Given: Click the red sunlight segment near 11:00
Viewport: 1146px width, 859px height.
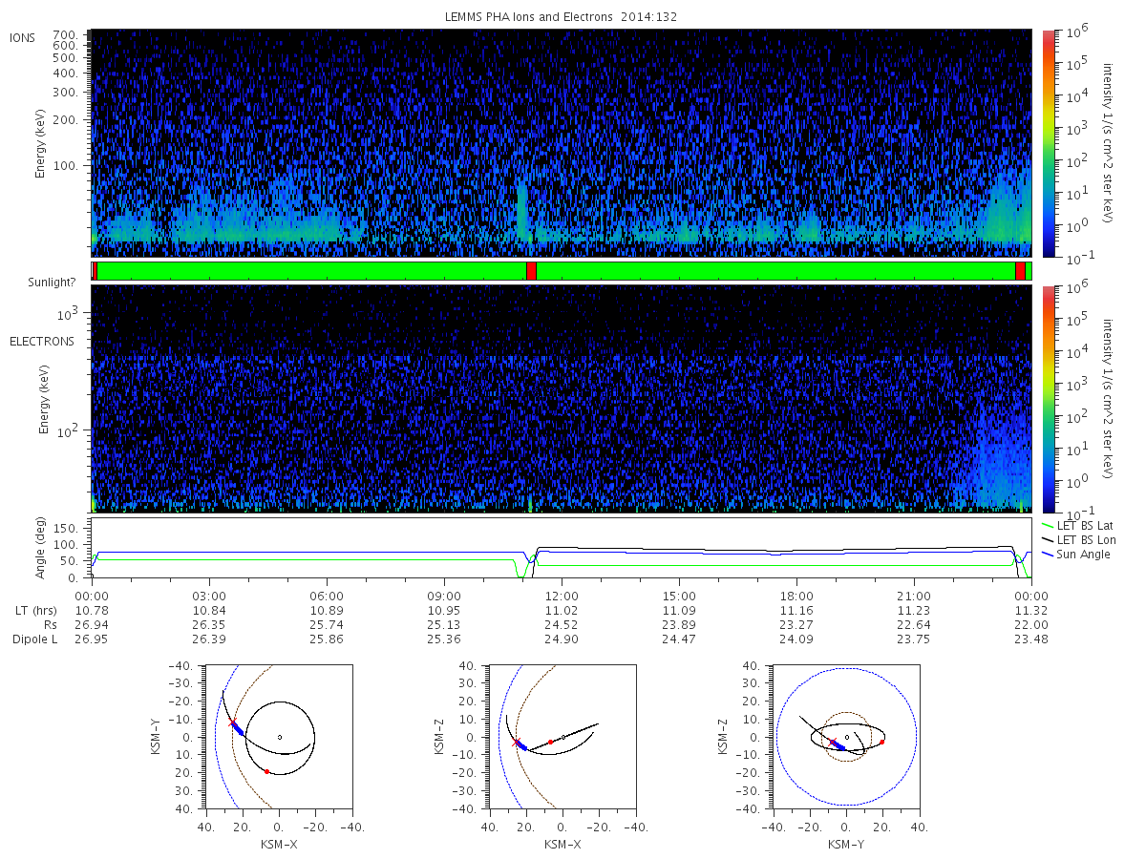Looking at the screenshot, I should click(531, 271).
